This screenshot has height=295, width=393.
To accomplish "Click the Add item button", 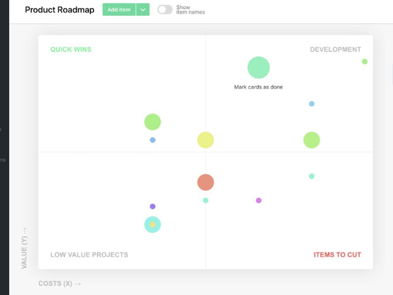I will (x=119, y=9).
